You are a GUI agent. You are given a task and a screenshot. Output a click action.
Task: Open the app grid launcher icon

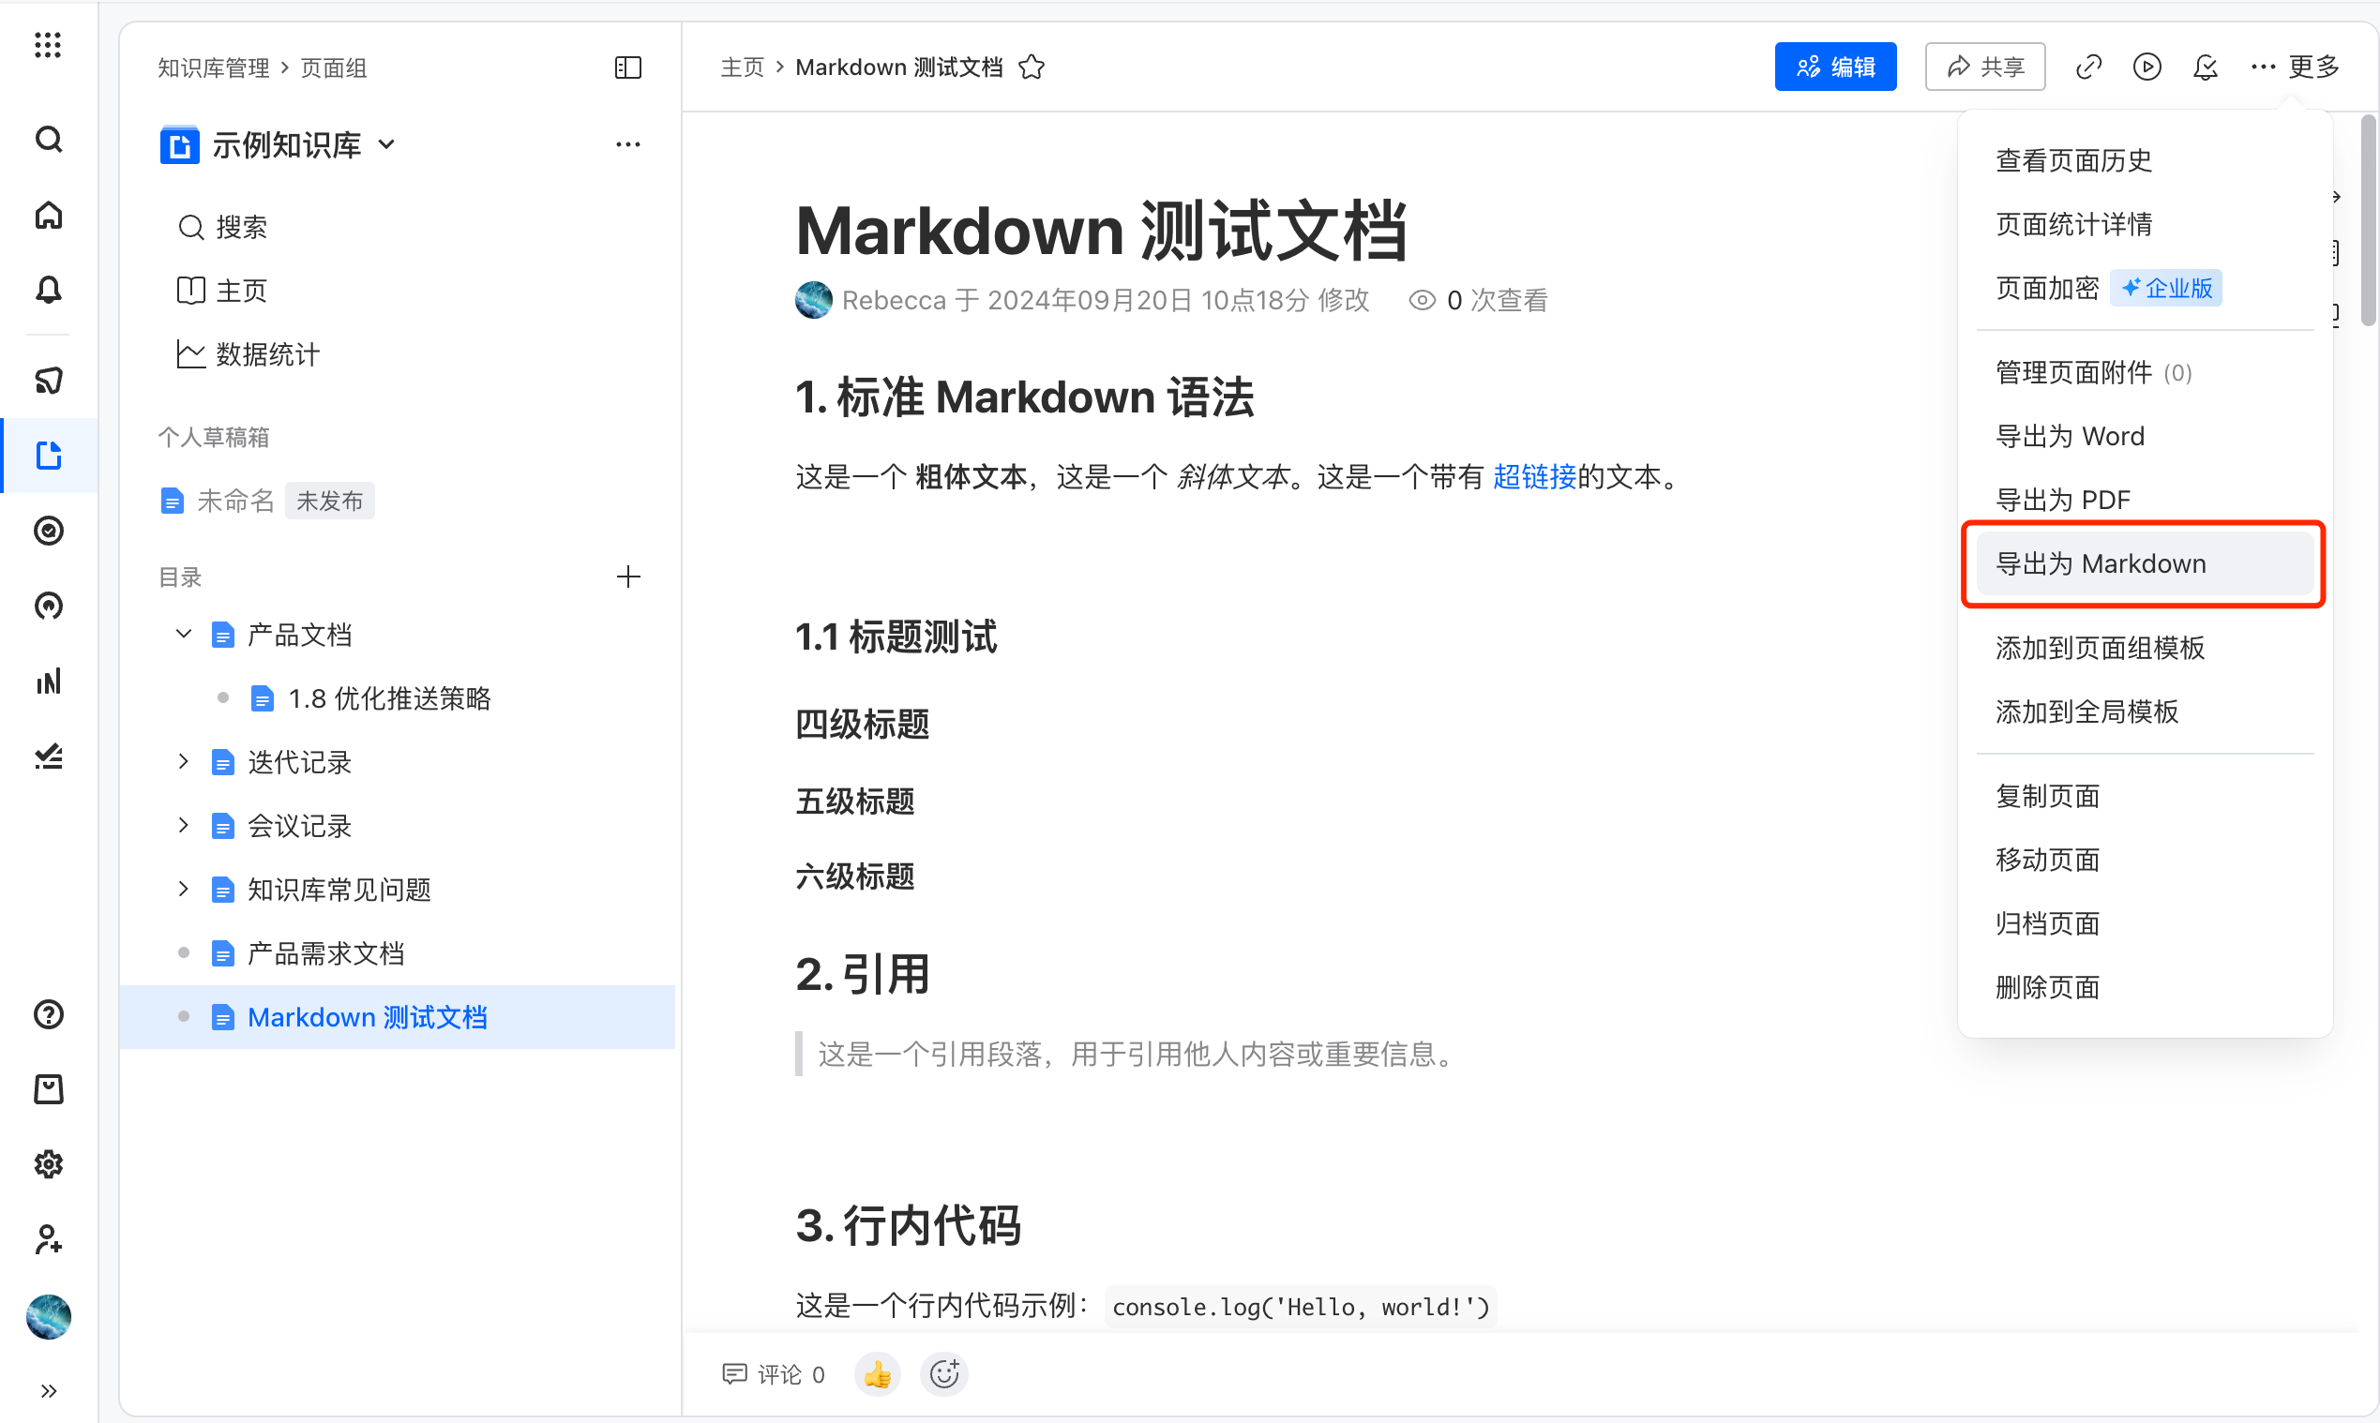pyautogui.click(x=48, y=44)
